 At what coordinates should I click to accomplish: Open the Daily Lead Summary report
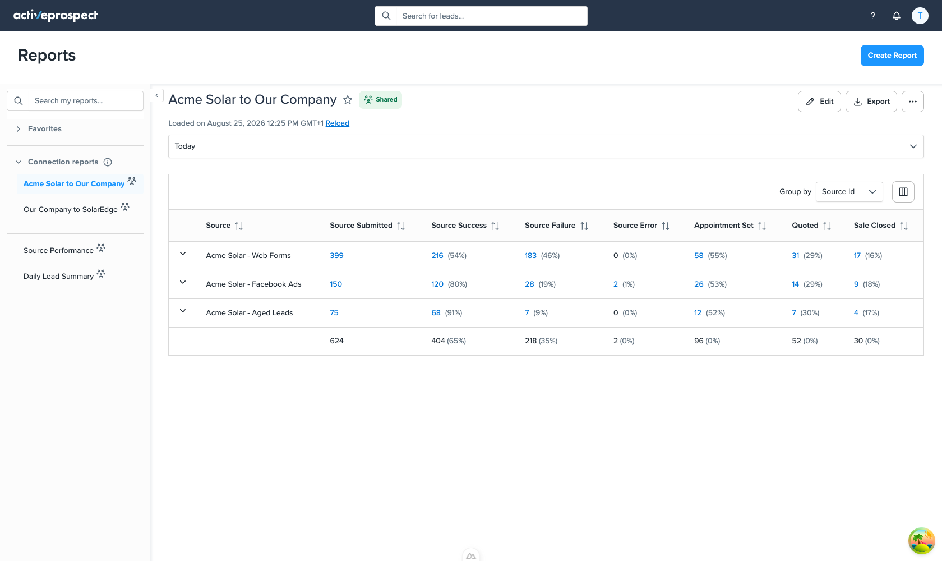pos(58,277)
